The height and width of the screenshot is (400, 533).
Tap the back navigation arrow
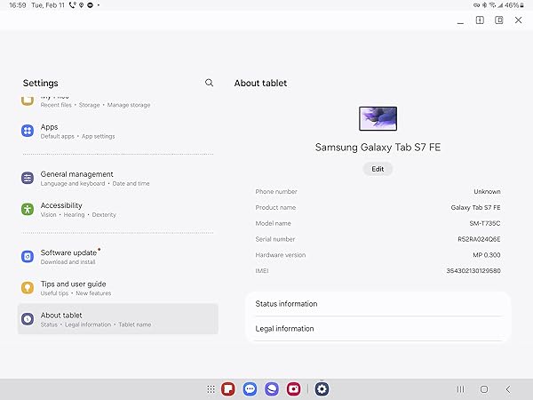[x=508, y=389]
